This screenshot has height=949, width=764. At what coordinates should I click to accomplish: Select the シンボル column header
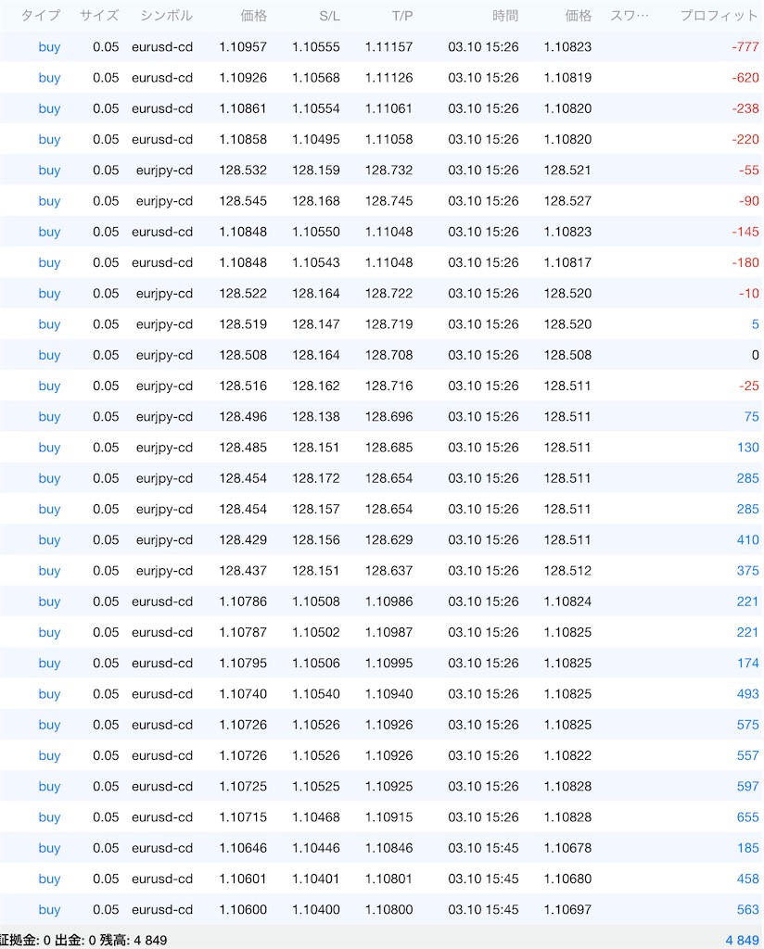pos(167,15)
